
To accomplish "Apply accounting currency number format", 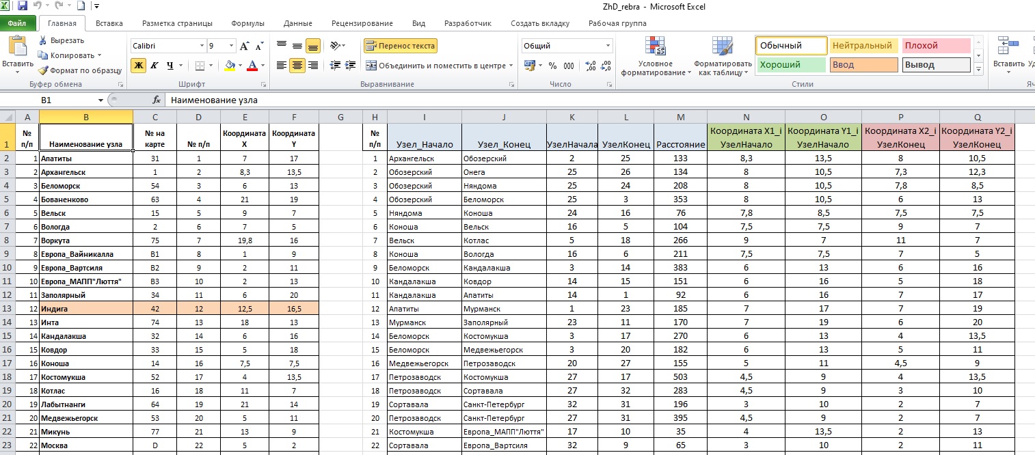I will click(529, 66).
